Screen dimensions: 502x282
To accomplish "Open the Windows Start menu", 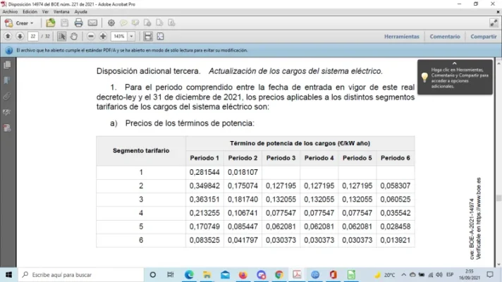I will [x=8, y=275].
